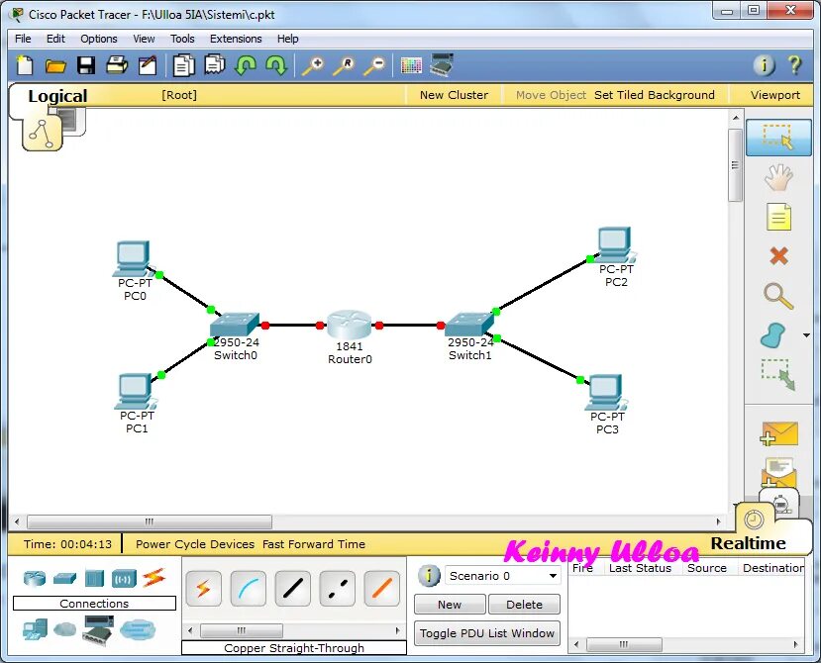Screen dimensions: 821x663
Task: Open the Custom Devices Dialog icon
Action: click(442, 65)
